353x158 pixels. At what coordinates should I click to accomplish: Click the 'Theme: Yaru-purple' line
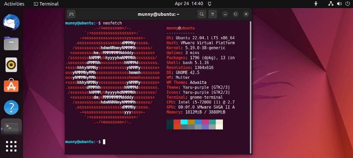[198, 87]
